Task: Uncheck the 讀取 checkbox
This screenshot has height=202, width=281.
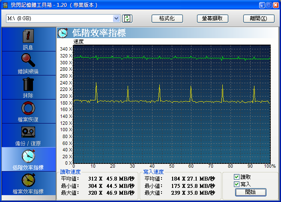Action: (236, 177)
